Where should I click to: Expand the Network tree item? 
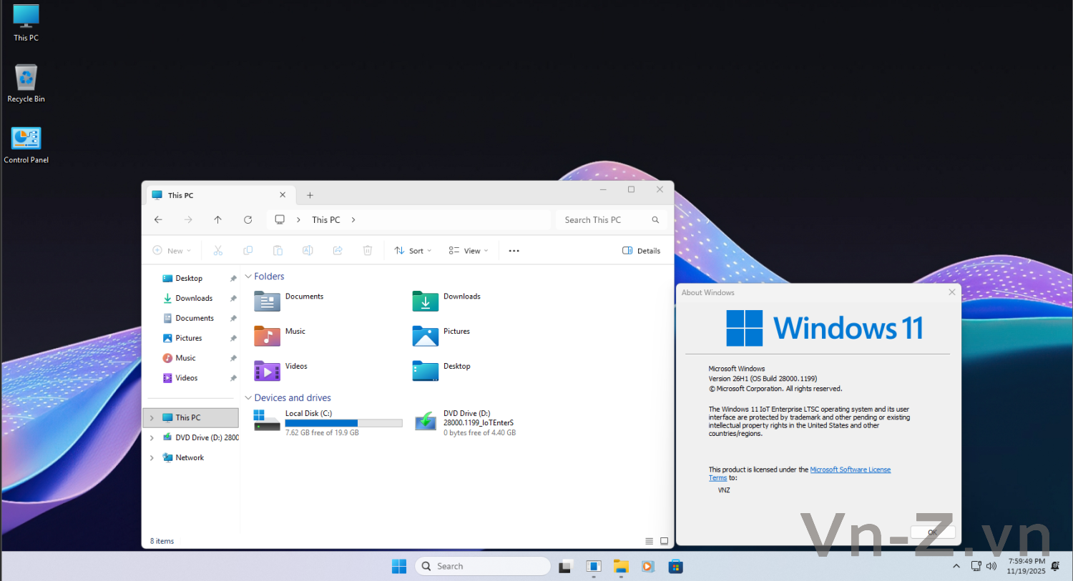152,458
